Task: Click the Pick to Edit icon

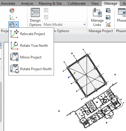Action: point(46,18)
